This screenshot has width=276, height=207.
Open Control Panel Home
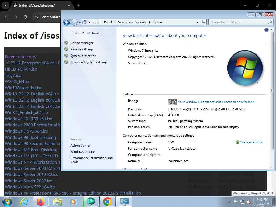pyautogui.click(x=85, y=33)
